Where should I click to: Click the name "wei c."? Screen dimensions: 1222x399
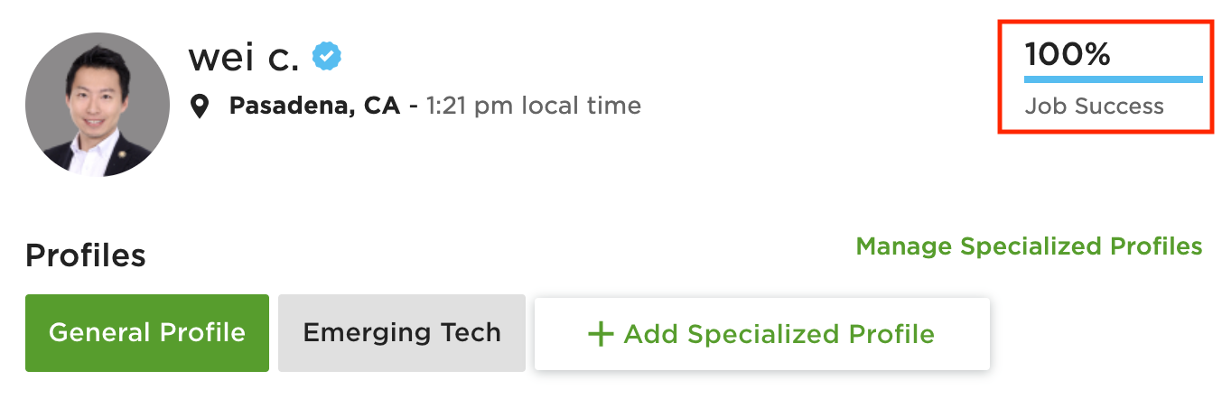243,58
